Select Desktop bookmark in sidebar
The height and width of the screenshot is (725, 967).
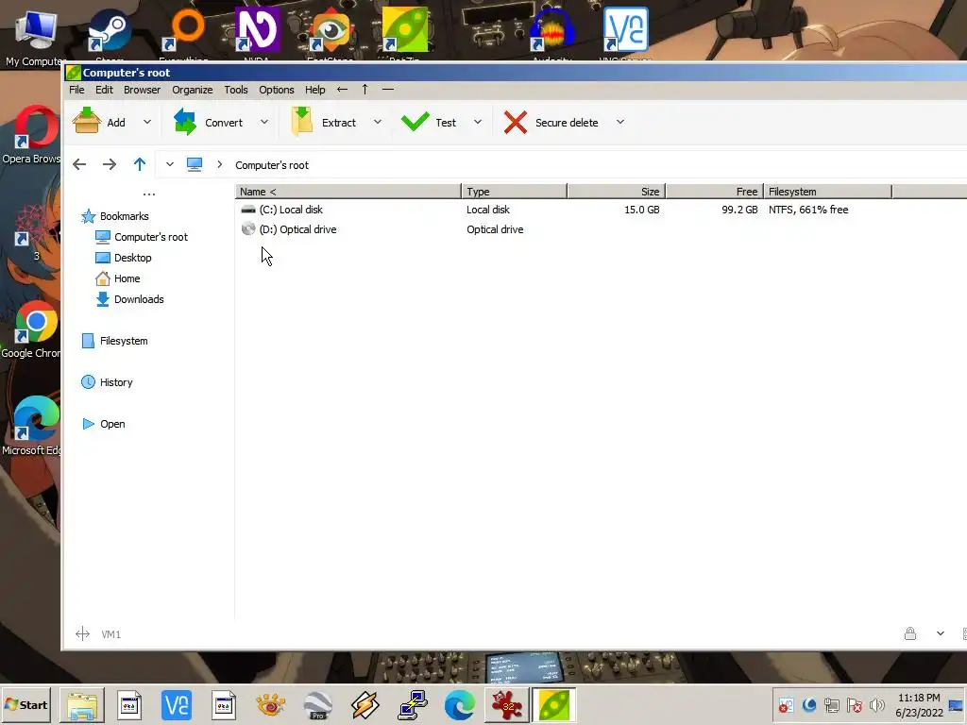(x=132, y=258)
